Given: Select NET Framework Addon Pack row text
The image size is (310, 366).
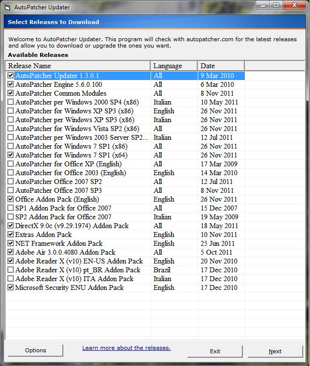Looking at the screenshot, I should (x=59, y=243).
